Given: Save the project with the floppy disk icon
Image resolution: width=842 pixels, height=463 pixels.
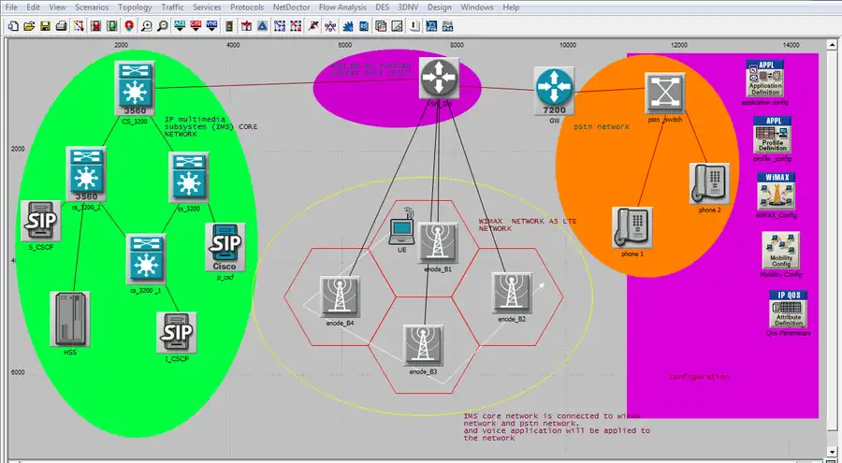Looking at the screenshot, I should [45, 26].
